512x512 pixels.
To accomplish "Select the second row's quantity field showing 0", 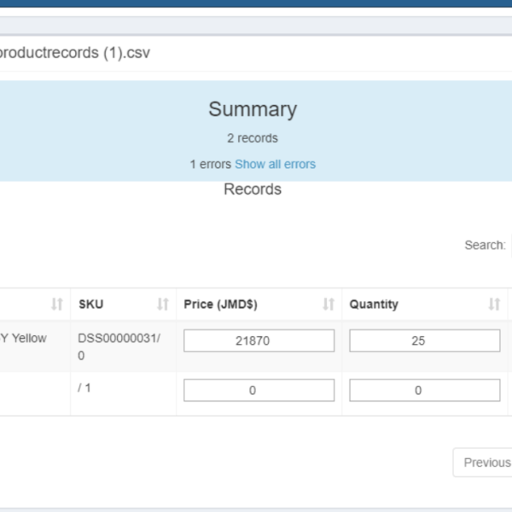I will coord(424,390).
